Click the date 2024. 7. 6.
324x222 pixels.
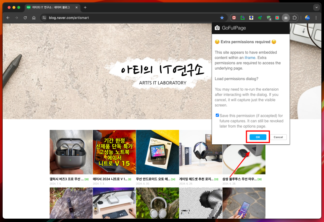(55, 183)
